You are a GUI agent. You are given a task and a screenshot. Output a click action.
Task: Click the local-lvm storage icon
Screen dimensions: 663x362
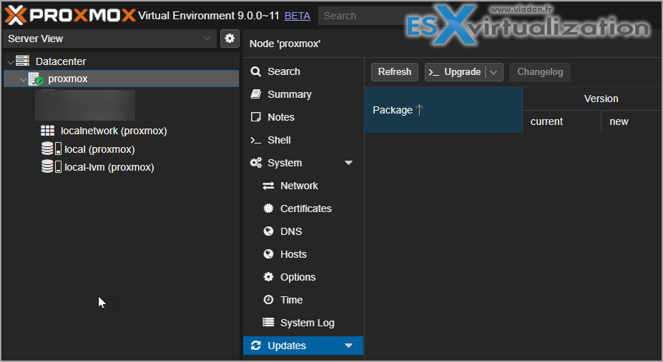[x=51, y=166]
